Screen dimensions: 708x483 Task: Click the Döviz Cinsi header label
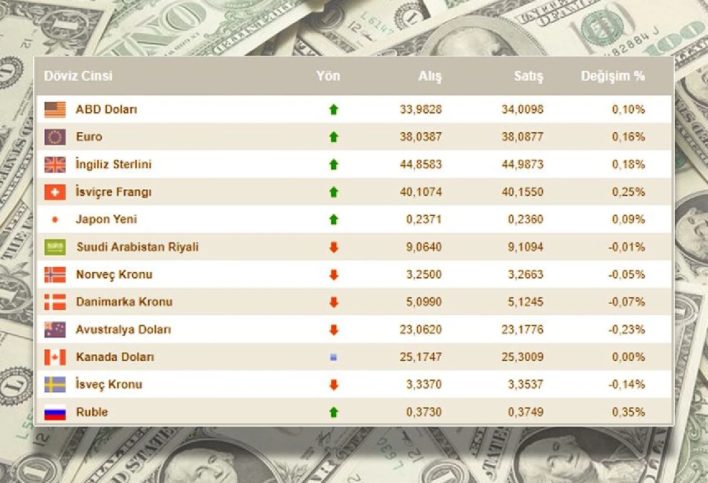click(78, 77)
